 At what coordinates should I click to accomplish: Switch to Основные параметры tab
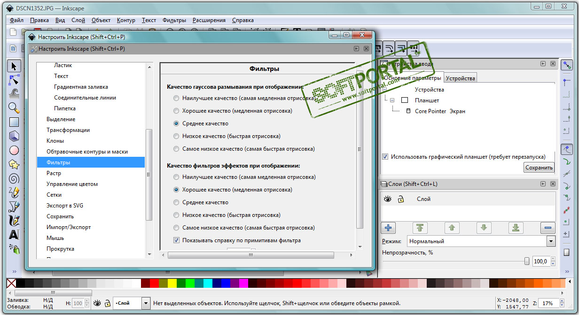413,78
